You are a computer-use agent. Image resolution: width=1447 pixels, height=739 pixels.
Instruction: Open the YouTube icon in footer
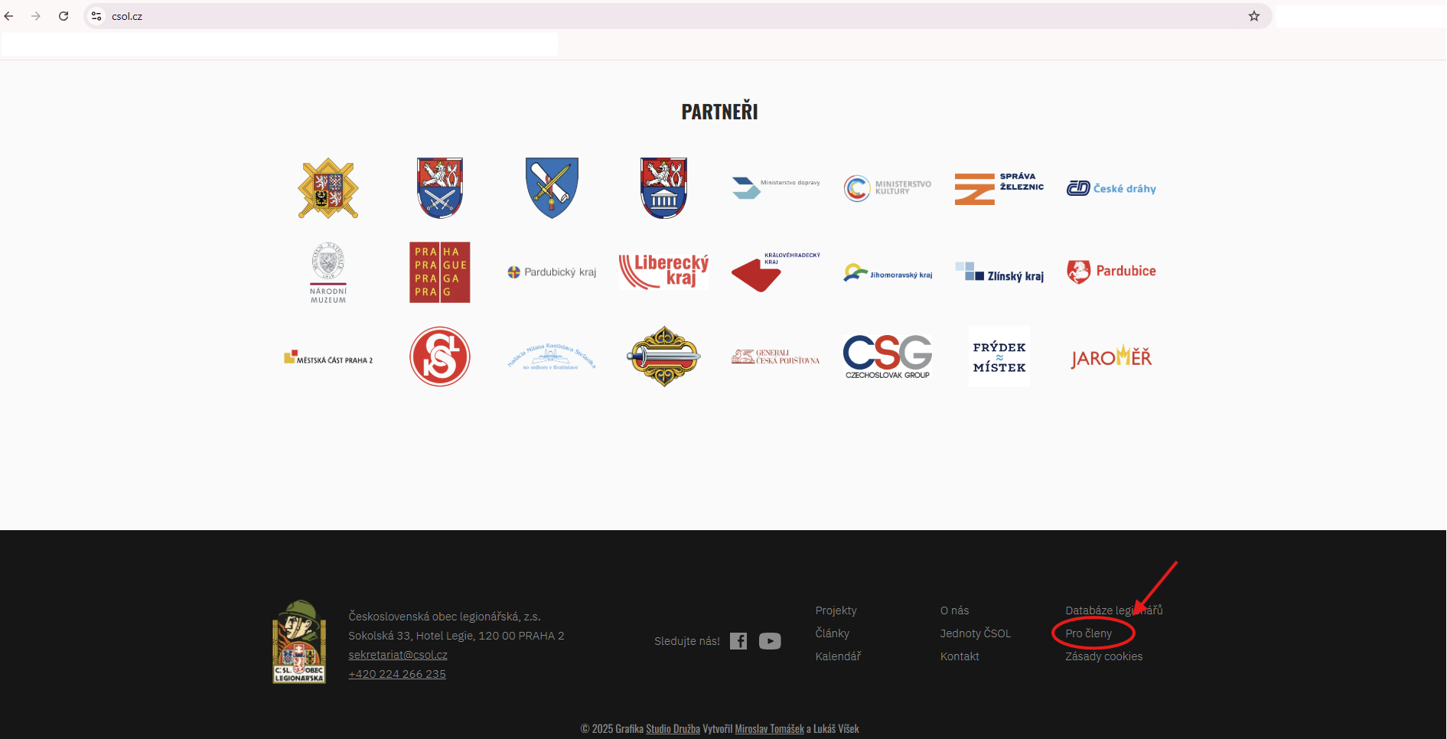click(770, 641)
